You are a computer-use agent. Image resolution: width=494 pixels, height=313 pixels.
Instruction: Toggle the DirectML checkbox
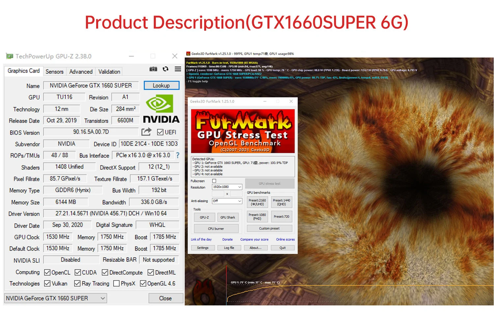click(151, 272)
